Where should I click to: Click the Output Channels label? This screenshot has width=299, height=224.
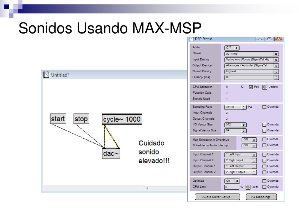pyautogui.click(x=204, y=118)
